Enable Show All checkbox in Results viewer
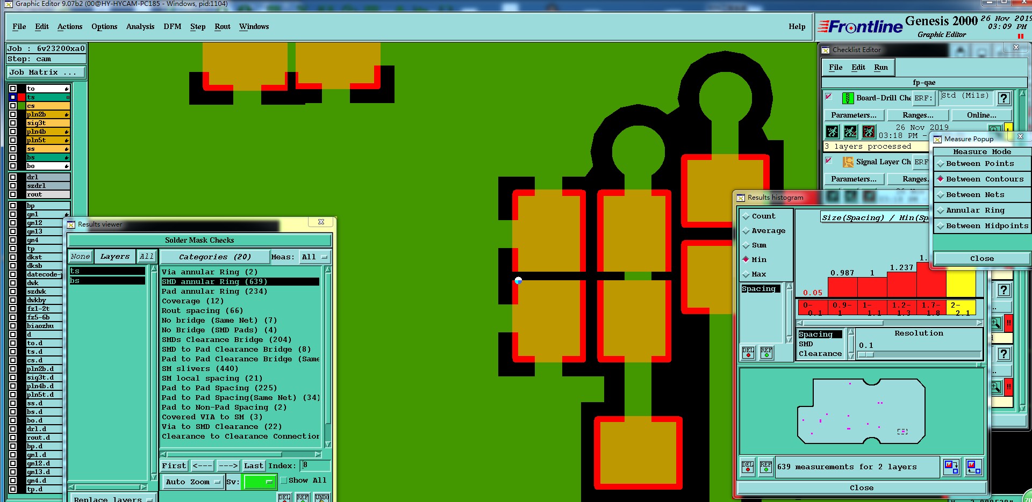This screenshot has width=1032, height=502. [284, 481]
